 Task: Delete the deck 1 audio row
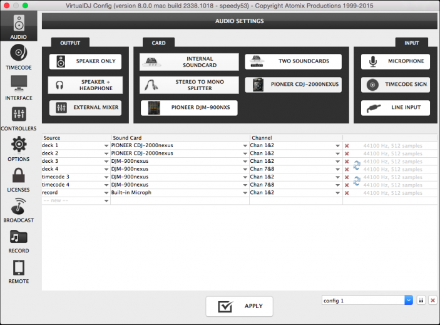pyautogui.click(x=347, y=146)
